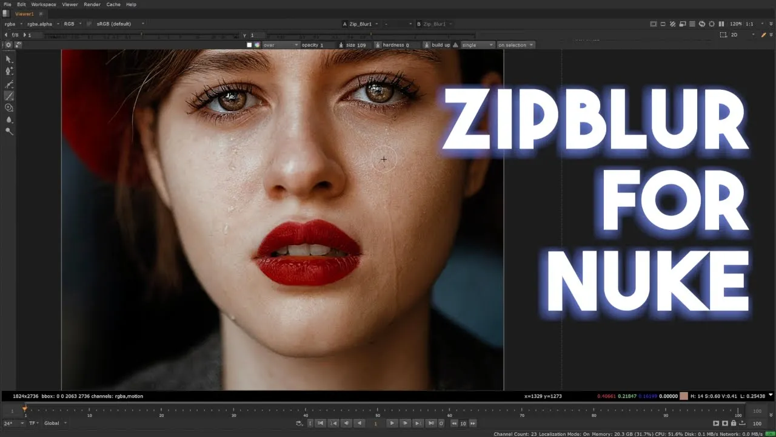
Task: Open the Edit menu
Action: click(21, 4)
